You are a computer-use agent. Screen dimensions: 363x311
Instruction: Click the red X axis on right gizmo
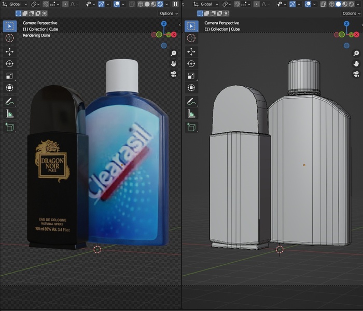point(356,34)
